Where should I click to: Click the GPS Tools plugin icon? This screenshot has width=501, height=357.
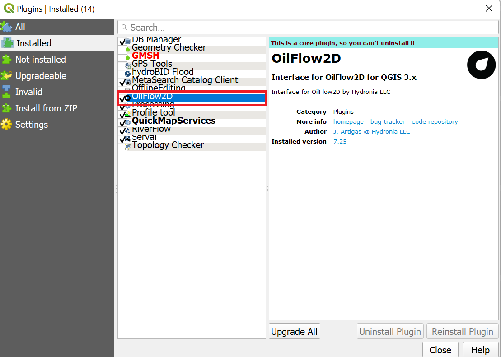(x=128, y=66)
